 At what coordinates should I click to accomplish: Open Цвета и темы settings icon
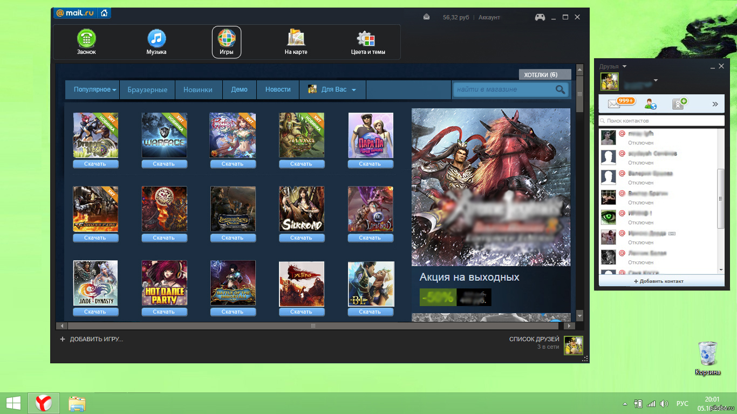pos(367,39)
